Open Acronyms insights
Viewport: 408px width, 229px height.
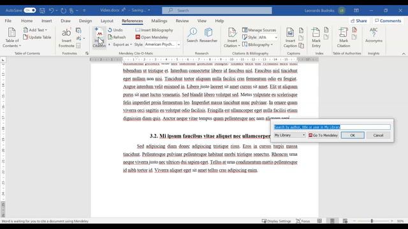pos(374,35)
